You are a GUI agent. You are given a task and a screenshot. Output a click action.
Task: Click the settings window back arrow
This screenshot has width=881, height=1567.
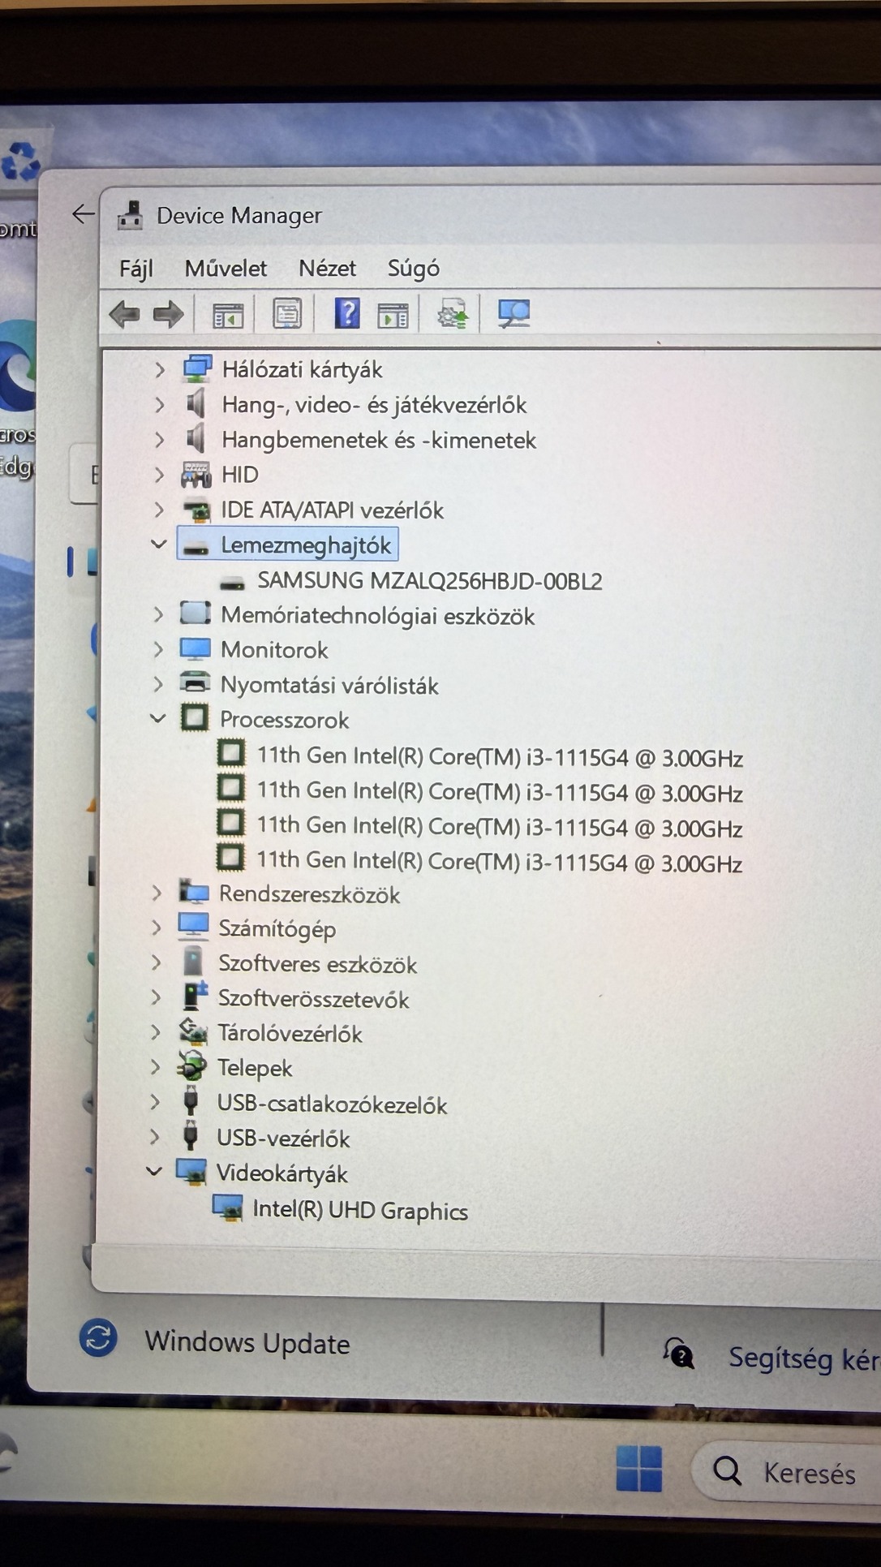point(83,214)
